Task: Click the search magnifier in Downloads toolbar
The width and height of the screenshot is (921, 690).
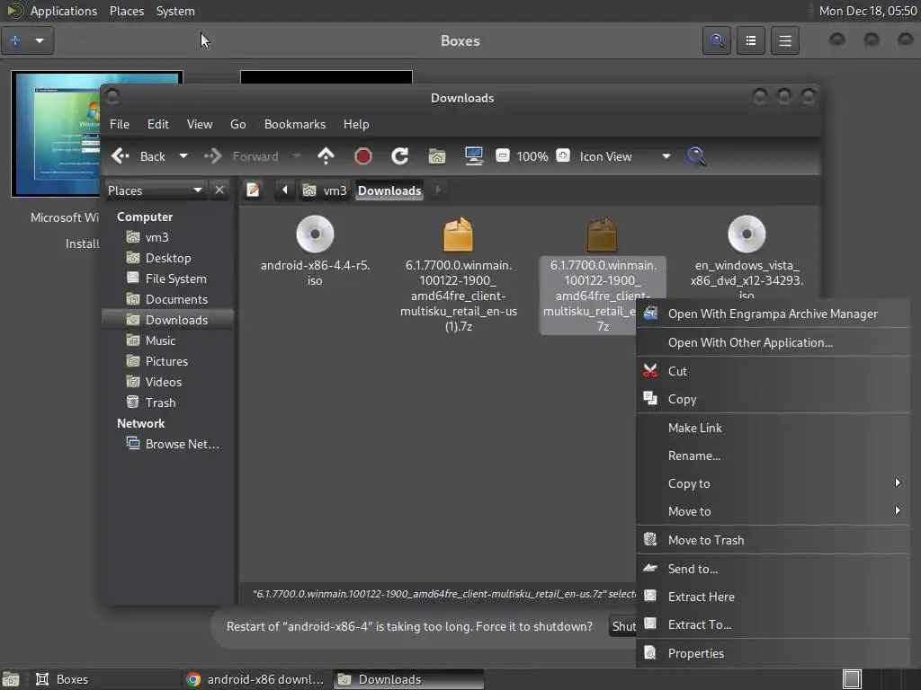Action: [x=696, y=156]
